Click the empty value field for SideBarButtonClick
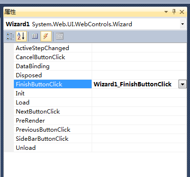This screenshot has height=177, width=190. click(139, 138)
